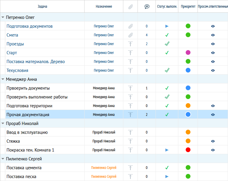The image size is (228, 181).
Task: Collapse the Петренко Олег group
Action: [x=3, y=17]
